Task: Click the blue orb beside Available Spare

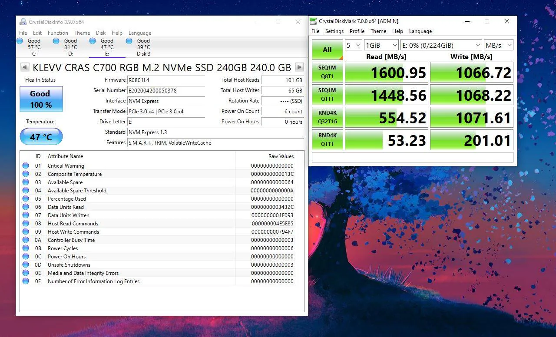Action: coord(26,182)
